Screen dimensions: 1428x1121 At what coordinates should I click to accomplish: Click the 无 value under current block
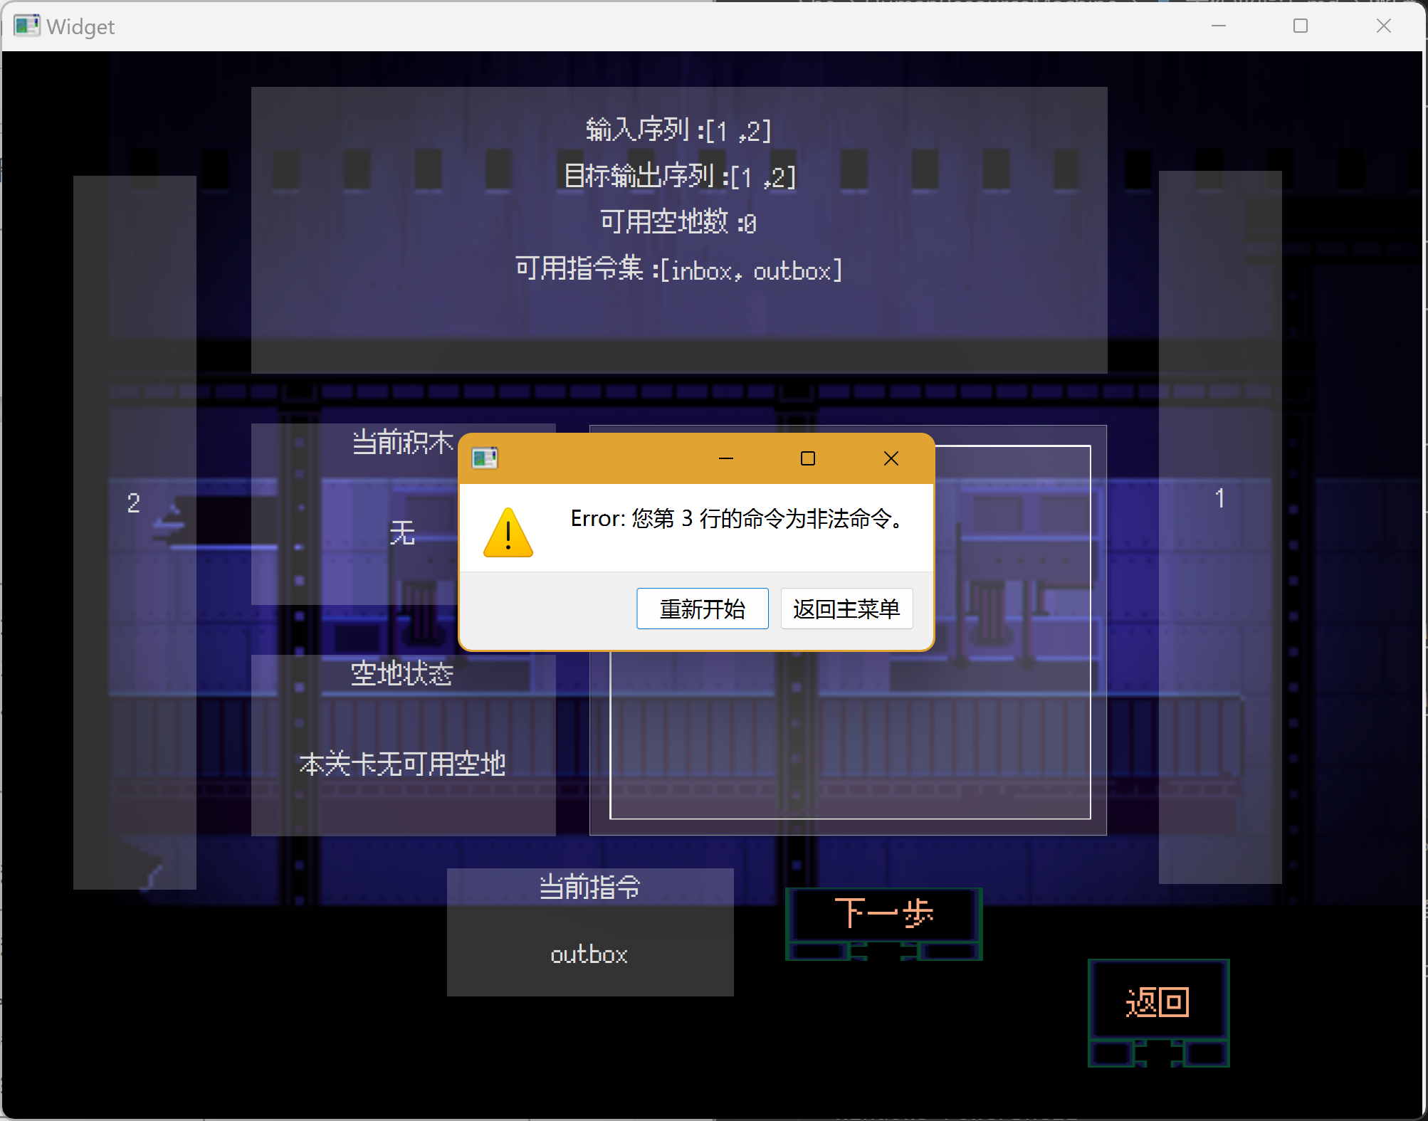(x=402, y=532)
